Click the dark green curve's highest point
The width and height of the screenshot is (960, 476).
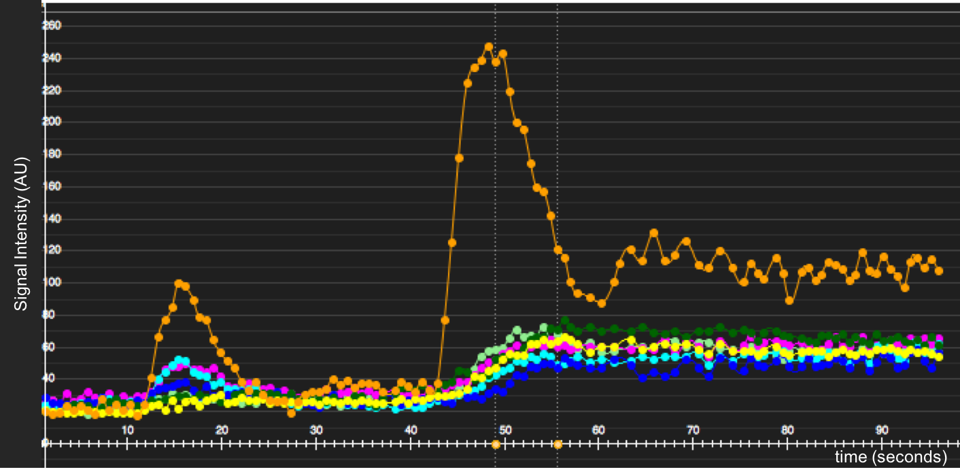pos(564,320)
